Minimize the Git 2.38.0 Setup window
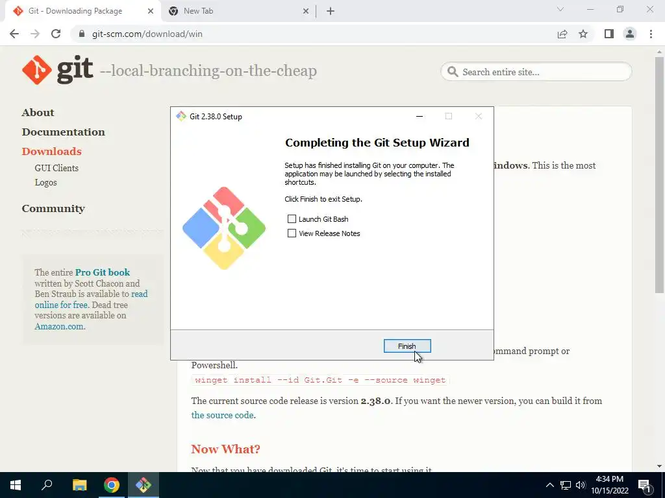 point(420,117)
